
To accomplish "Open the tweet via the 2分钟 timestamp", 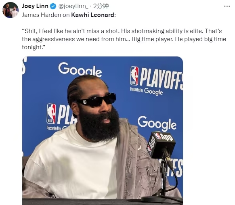I will pyautogui.click(x=101, y=6).
